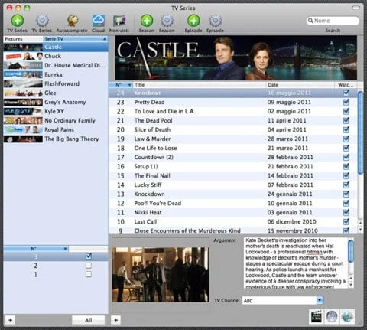367x330 pixels.
Task: Select Glee in series list
Action: point(56,93)
